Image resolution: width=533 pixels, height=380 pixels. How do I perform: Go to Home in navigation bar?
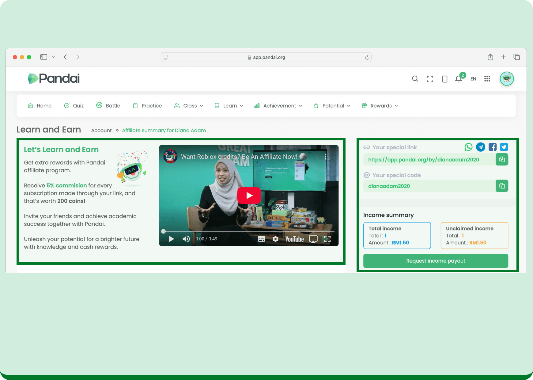(40, 106)
